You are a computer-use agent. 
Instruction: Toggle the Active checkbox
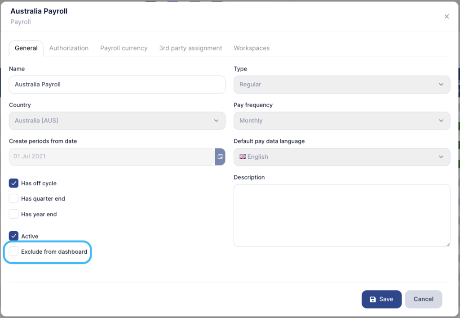(14, 236)
